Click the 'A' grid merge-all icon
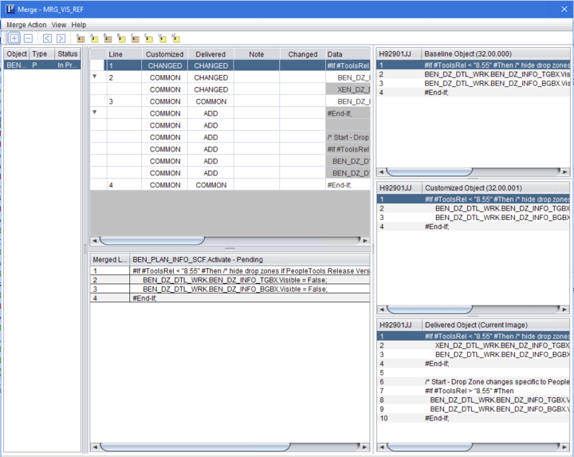The height and width of the screenshot is (457, 574). click(x=81, y=38)
